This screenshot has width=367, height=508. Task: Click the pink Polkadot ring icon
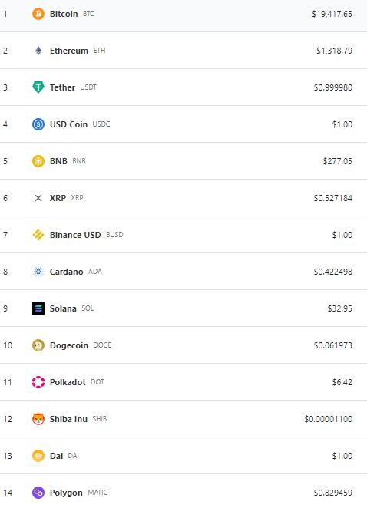point(38,382)
